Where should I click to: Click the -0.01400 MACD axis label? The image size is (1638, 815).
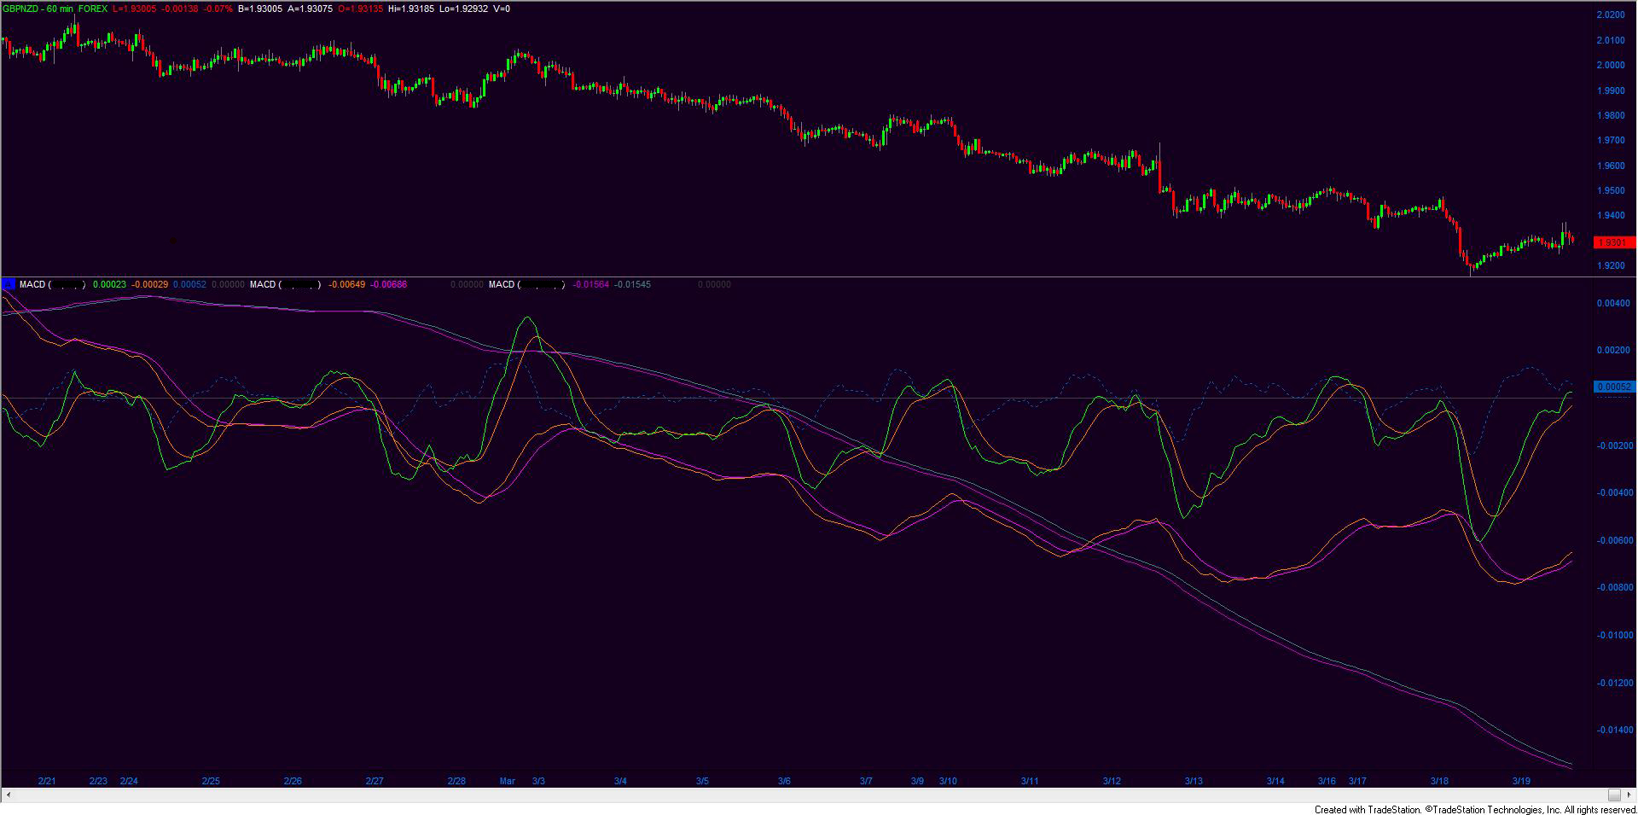tap(1614, 730)
